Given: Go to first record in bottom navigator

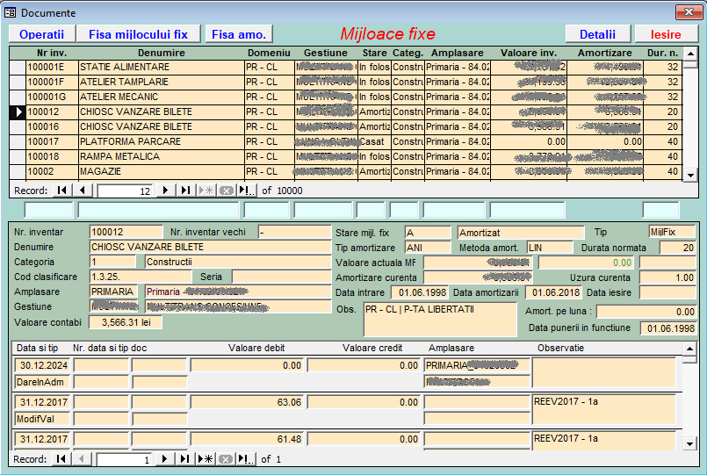Looking at the screenshot, I should coord(61,459).
